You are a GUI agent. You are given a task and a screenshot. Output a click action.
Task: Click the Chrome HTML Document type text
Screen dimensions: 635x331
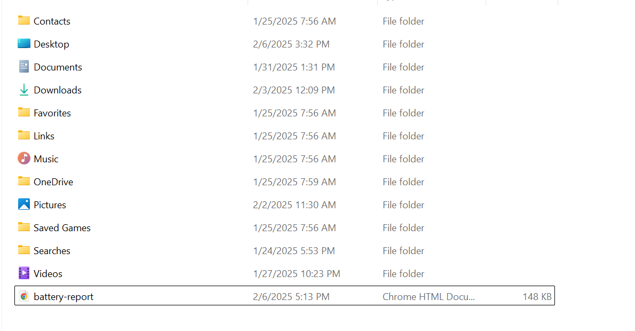pos(428,296)
